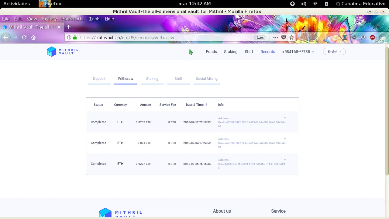Reload the page with the refresh icon
The width and height of the screenshot is (389, 219).
(24, 37)
